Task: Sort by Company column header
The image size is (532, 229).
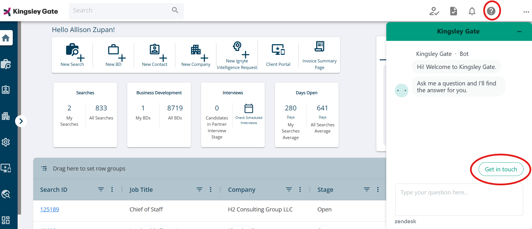Action: pyautogui.click(x=242, y=190)
